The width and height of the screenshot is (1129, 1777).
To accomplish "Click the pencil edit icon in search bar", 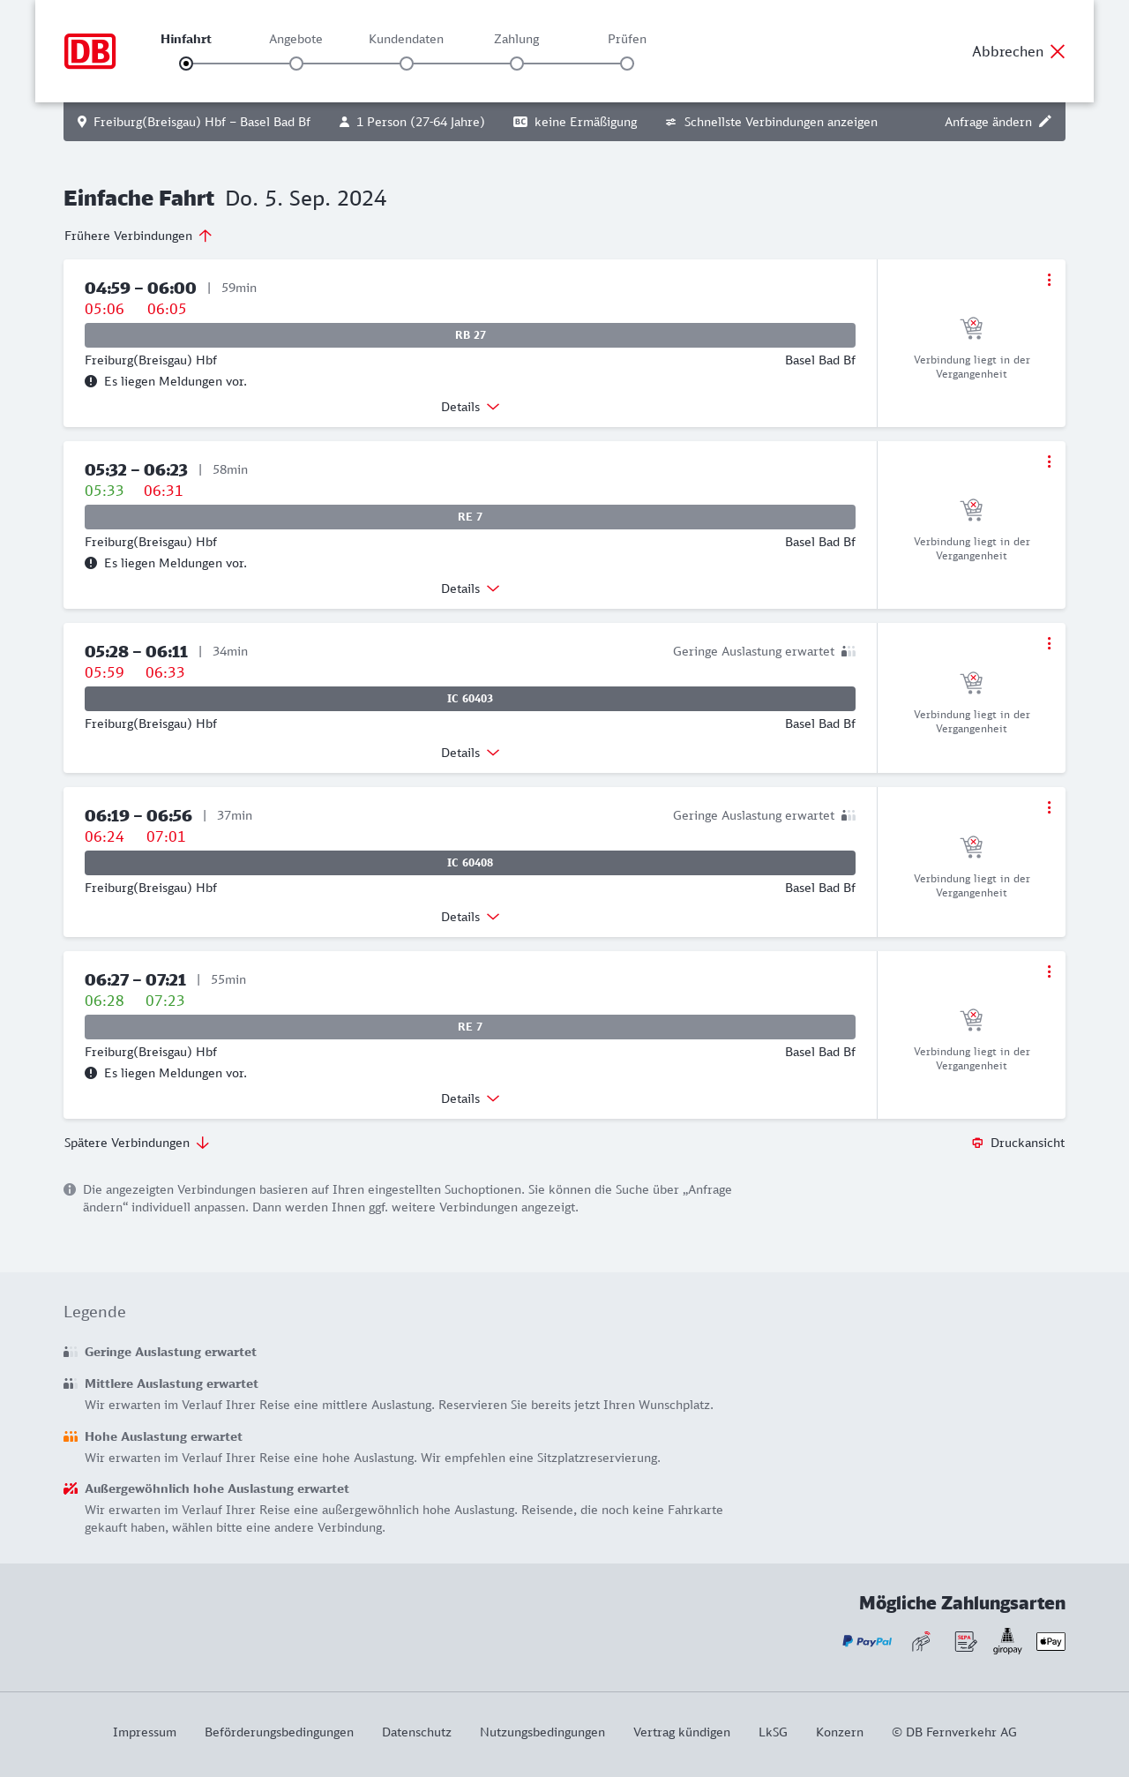I will (x=1045, y=122).
